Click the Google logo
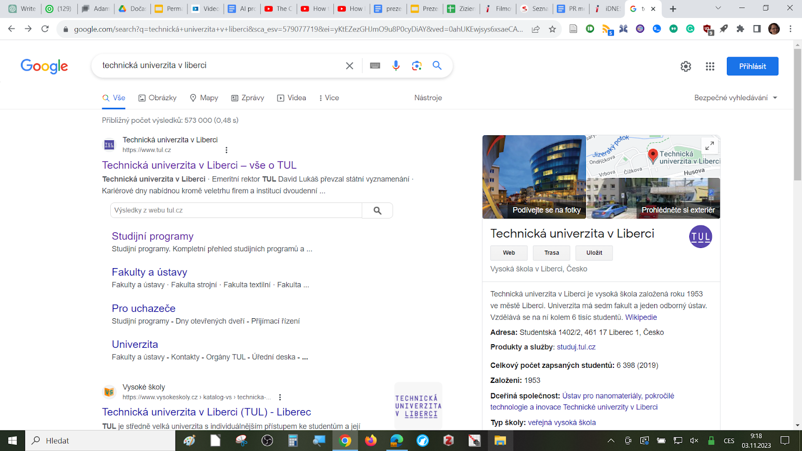 tap(44, 66)
